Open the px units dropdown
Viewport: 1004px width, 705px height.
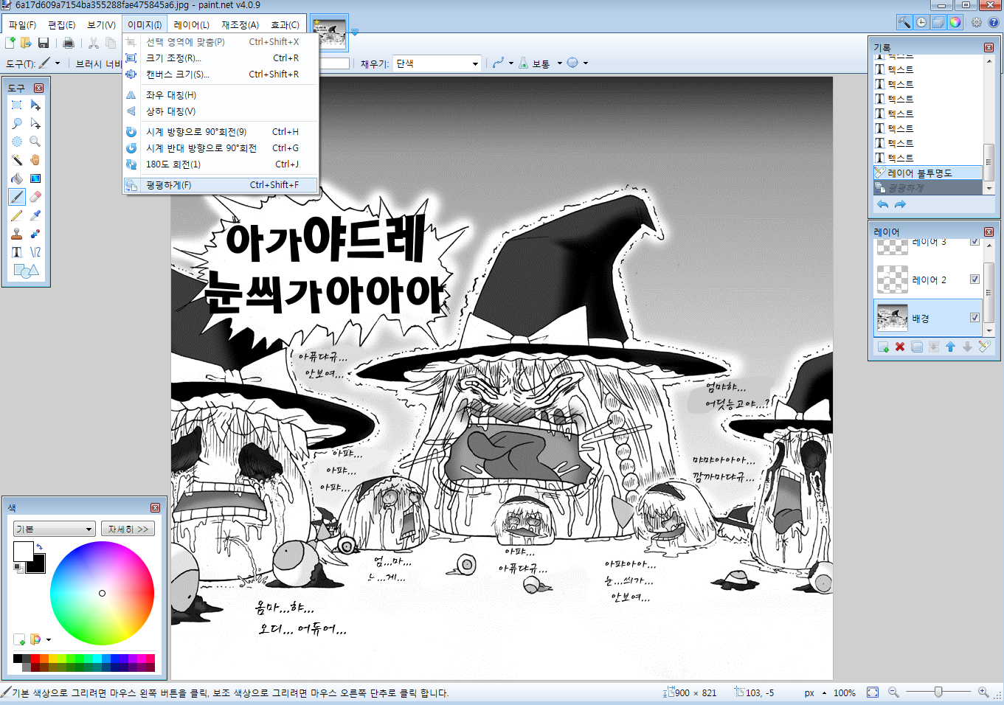[814, 693]
